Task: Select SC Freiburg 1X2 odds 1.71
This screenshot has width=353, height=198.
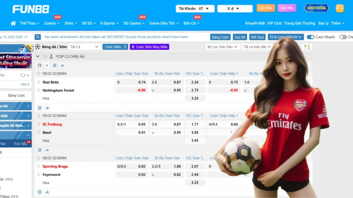Action: [195, 124]
